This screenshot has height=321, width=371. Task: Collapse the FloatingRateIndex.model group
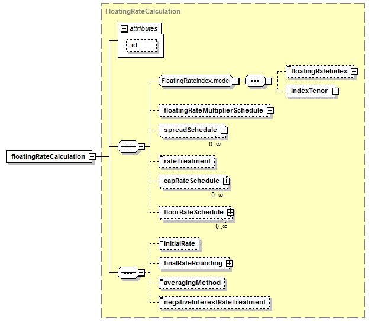(235, 81)
